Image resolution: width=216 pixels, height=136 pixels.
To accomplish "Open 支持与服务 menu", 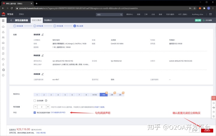I will pyautogui.click(x=170, y=14).
